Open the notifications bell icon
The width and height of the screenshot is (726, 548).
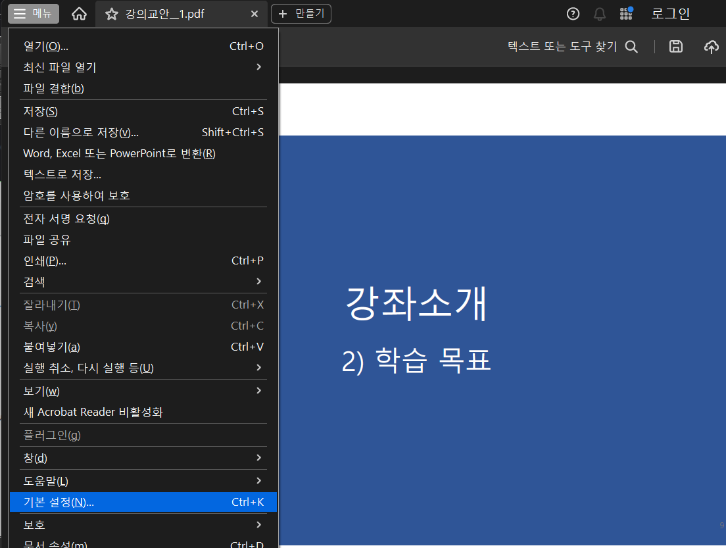pos(600,14)
